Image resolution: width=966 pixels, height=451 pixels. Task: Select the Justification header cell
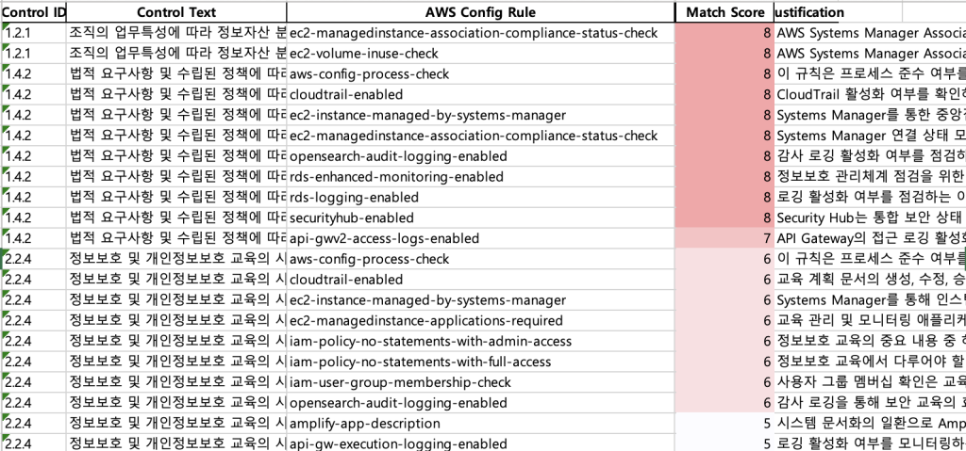(838, 12)
